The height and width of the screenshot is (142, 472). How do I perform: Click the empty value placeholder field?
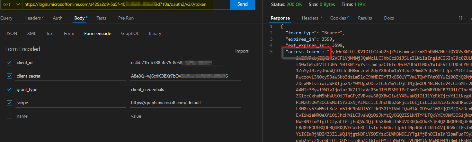[185, 116]
